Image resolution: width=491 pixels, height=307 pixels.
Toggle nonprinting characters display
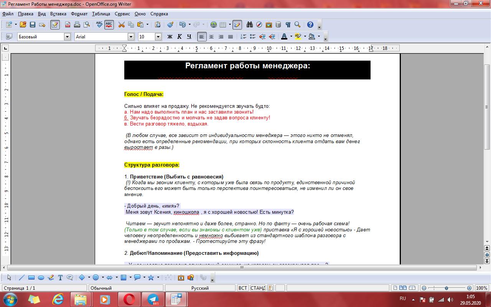288,25
